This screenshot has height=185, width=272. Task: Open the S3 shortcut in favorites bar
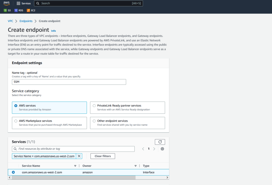(7, 10)
